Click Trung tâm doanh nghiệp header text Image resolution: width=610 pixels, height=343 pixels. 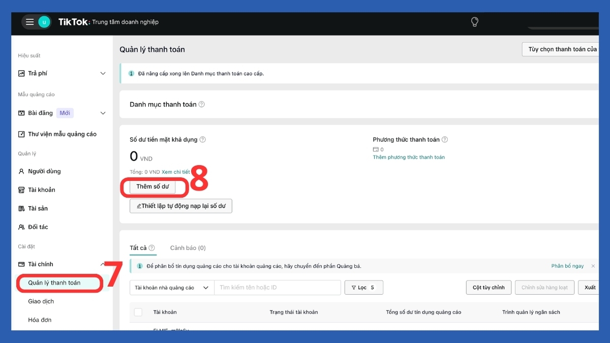coord(125,22)
